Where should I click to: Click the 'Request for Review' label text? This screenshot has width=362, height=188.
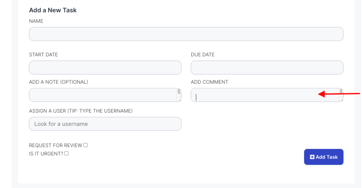click(x=56, y=145)
